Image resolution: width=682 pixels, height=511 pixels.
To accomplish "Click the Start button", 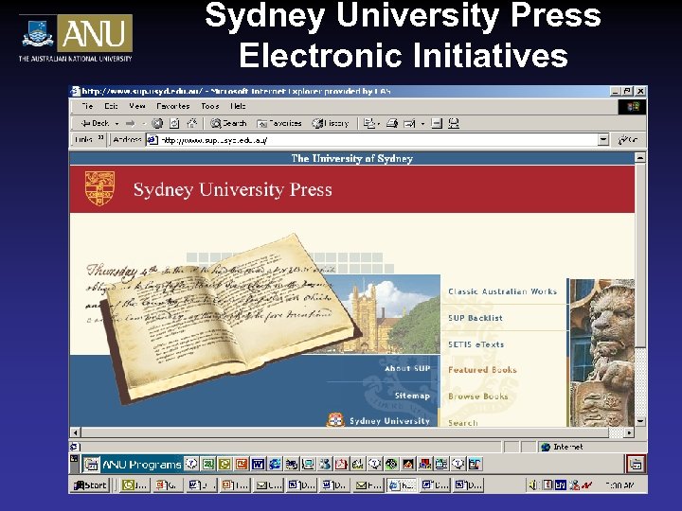I will pyautogui.click(x=90, y=485).
